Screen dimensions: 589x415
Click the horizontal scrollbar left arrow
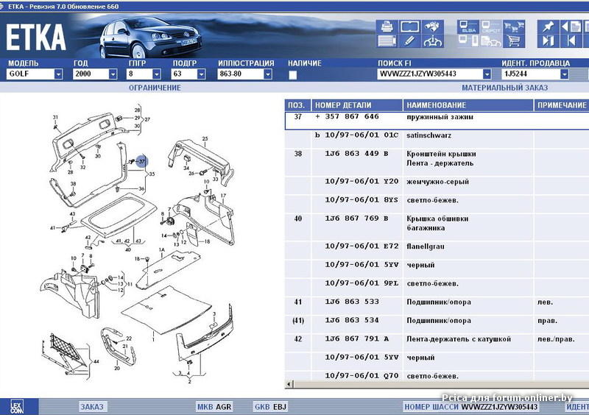tap(289, 384)
